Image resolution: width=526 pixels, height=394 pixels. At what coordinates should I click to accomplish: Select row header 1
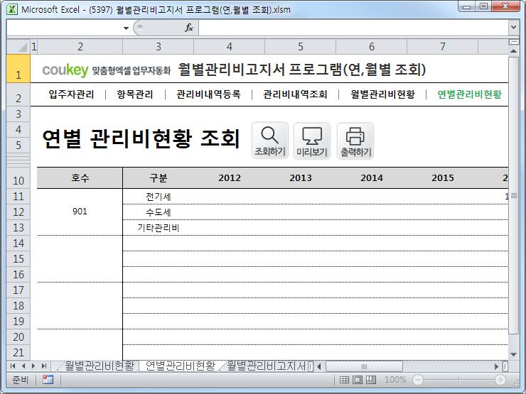tap(18, 69)
